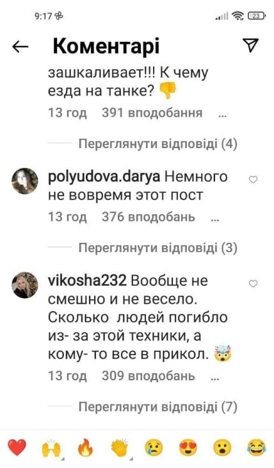
Task: Open more options next to 391 вподобання
Action: click(222, 116)
